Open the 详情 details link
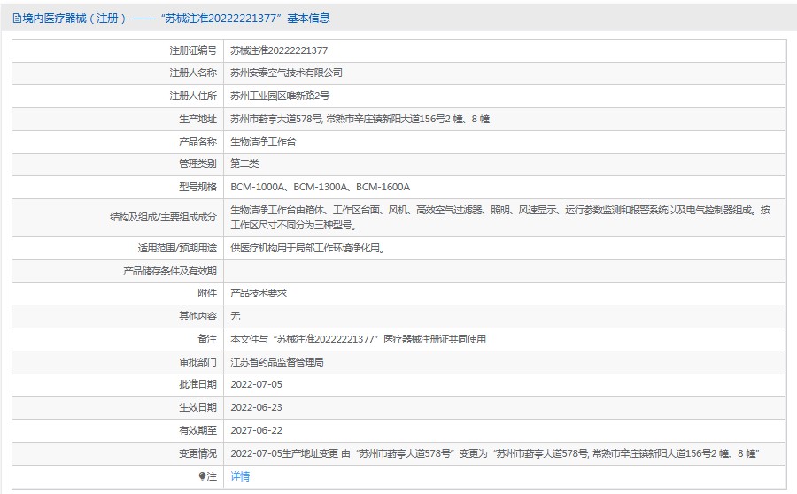Viewport: 797px width, 494px height. 240,476
